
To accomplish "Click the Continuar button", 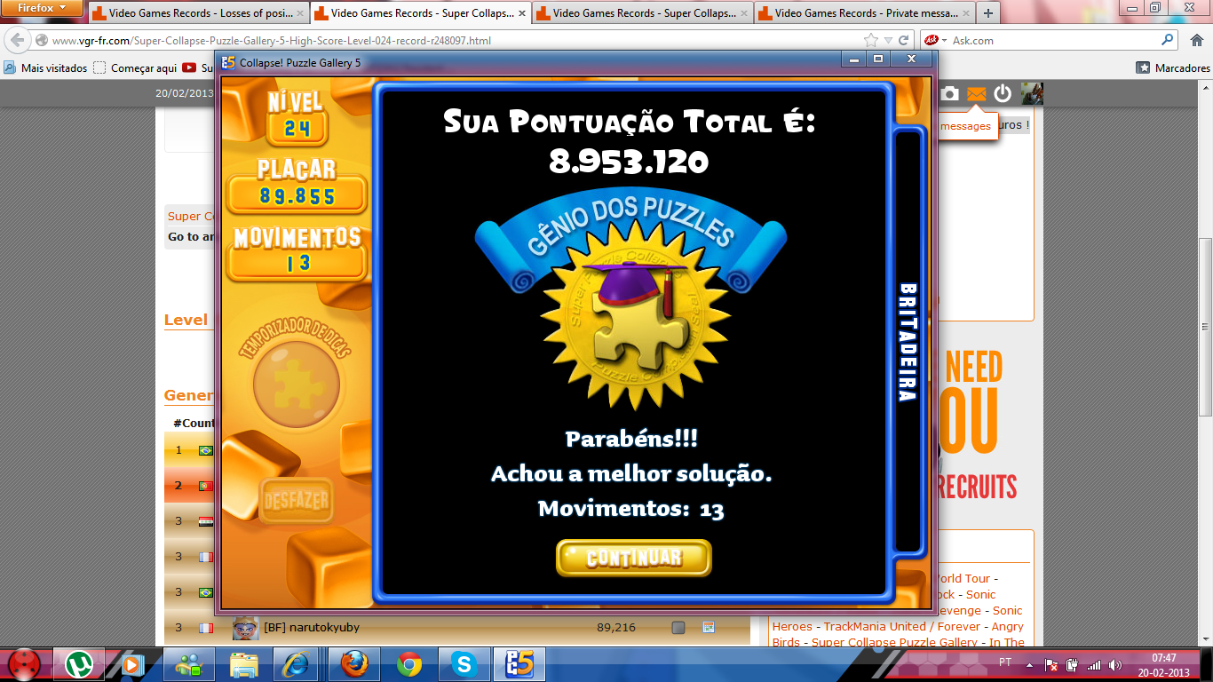I will [634, 558].
